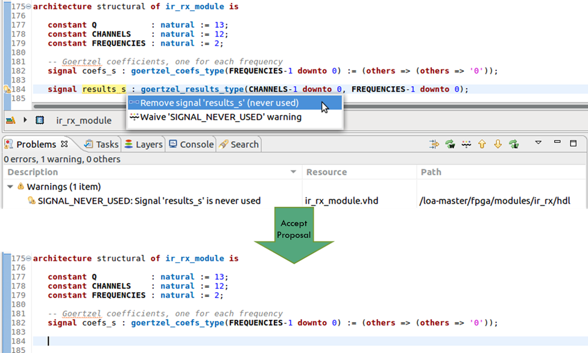The image size is (588, 353).
Task: Click the editor's horizontal scrollbar
Action: 310,107
